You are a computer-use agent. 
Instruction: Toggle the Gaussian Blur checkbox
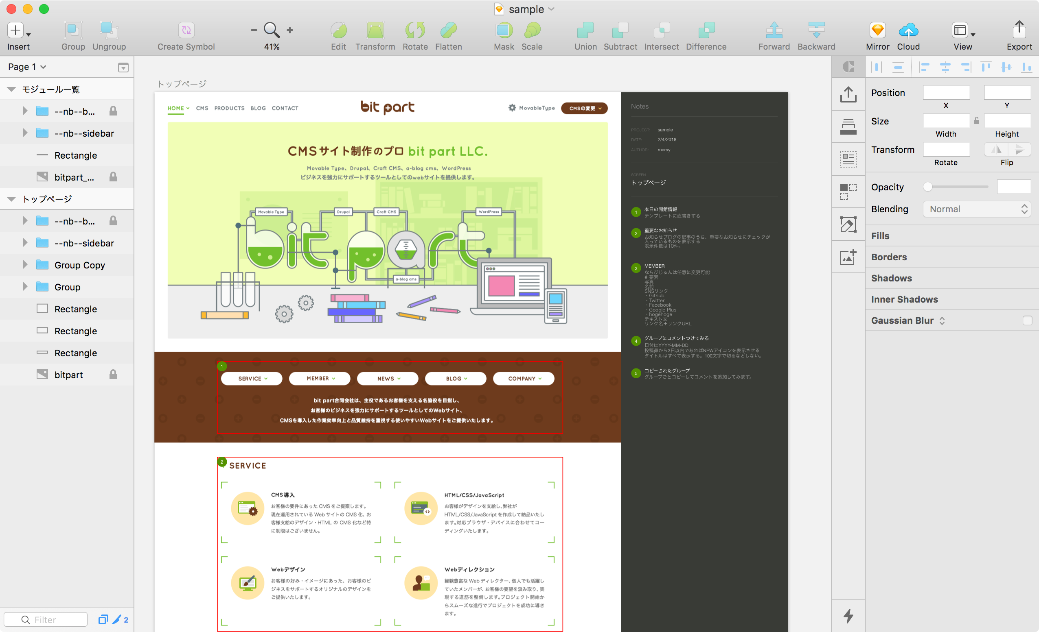click(x=1027, y=320)
